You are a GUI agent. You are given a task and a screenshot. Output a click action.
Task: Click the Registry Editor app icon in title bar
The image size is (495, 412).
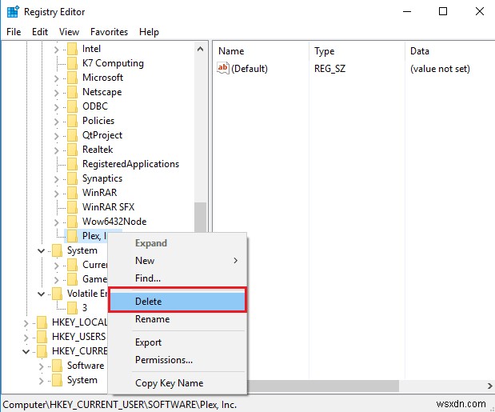point(13,12)
